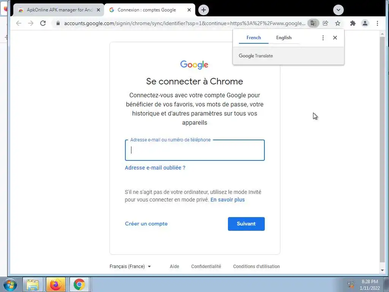Screen dimensions: 389x292
Task: Click the Suivant button
Action: click(246, 224)
